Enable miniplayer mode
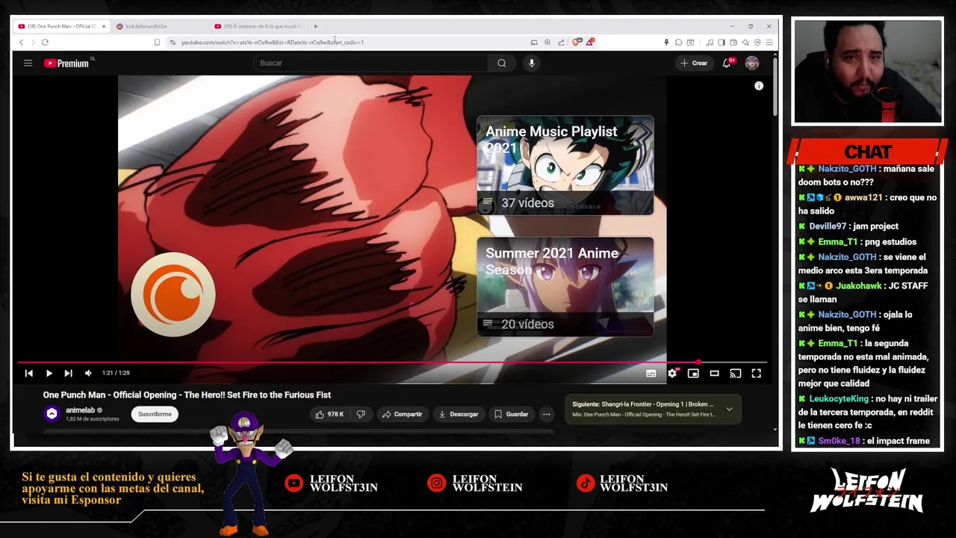This screenshot has height=538, width=956. 693,373
